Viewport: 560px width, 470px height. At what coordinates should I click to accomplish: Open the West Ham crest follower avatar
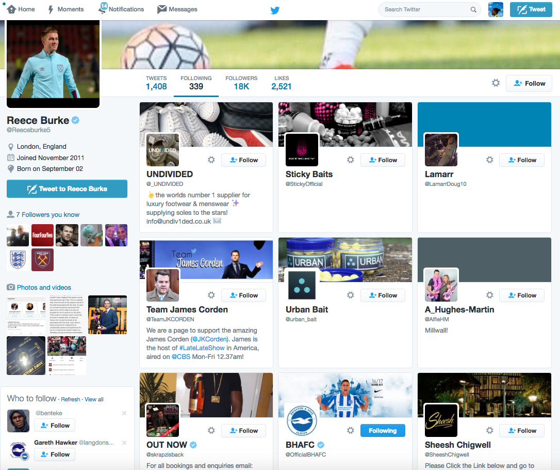[x=42, y=260]
